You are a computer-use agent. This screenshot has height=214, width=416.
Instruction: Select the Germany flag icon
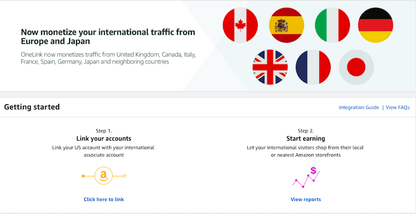(376, 26)
